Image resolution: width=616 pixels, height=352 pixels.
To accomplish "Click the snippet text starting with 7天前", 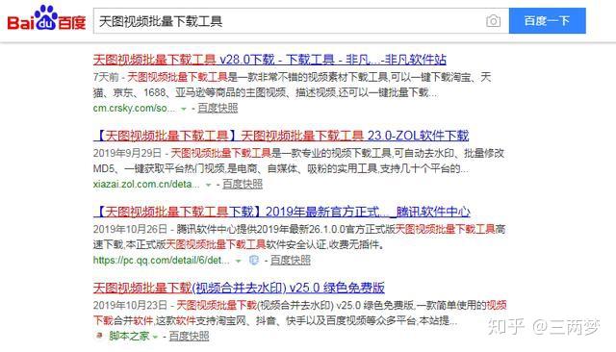I will pyautogui.click(x=292, y=85).
